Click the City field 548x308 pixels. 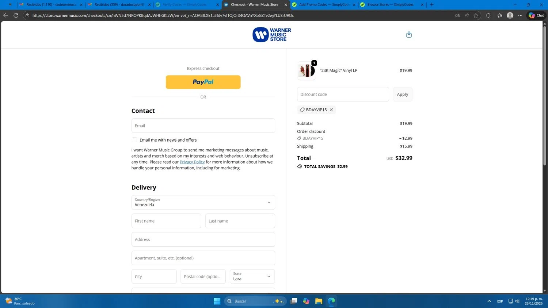154,277
